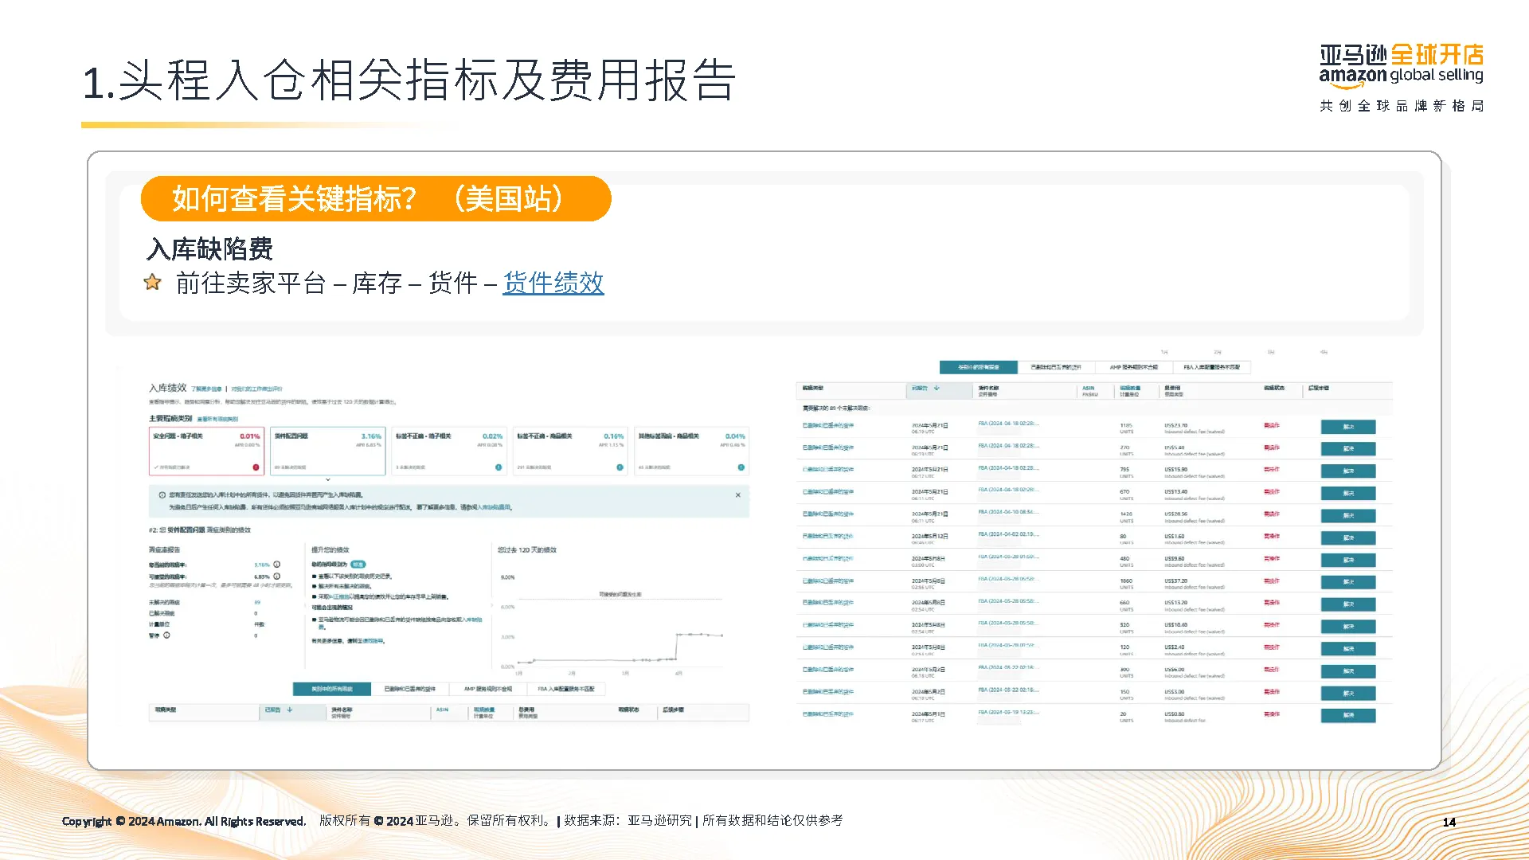Sort right table by 已报告 column arrow
Viewport: 1529px width, 860px height.
pos(937,388)
